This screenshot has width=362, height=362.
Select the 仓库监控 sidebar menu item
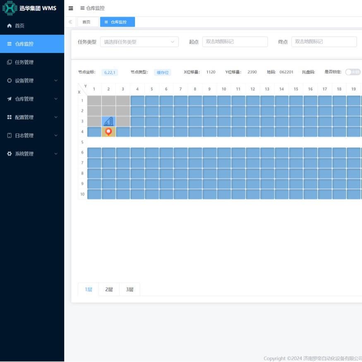[32, 44]
